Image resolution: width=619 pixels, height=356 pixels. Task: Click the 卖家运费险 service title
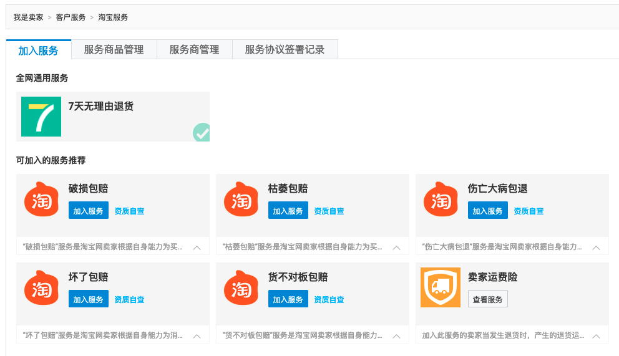pyautogui.click(x=493, y=277)
